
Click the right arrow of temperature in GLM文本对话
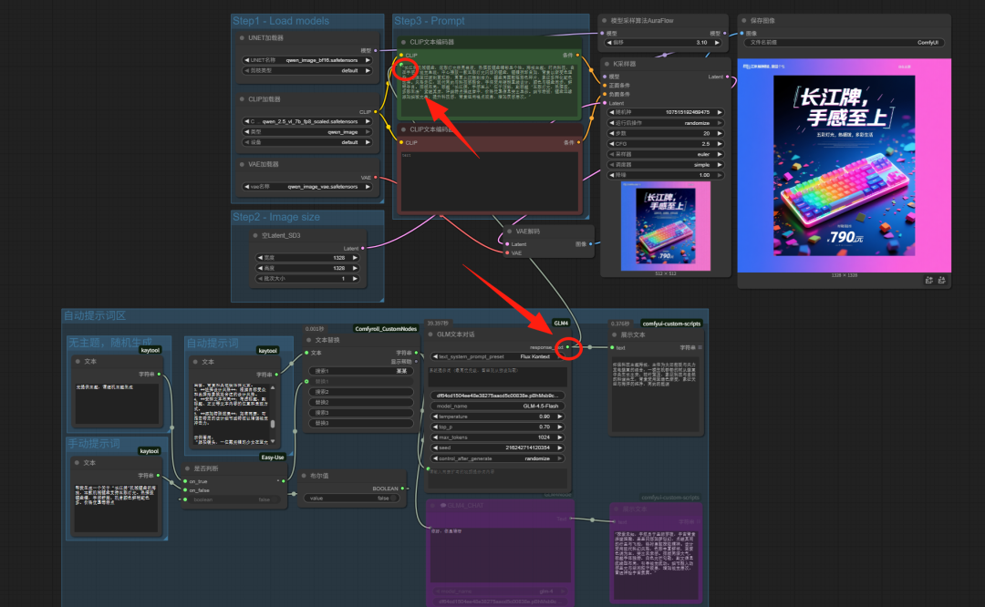pyautogui.click(x=560, y=417)
